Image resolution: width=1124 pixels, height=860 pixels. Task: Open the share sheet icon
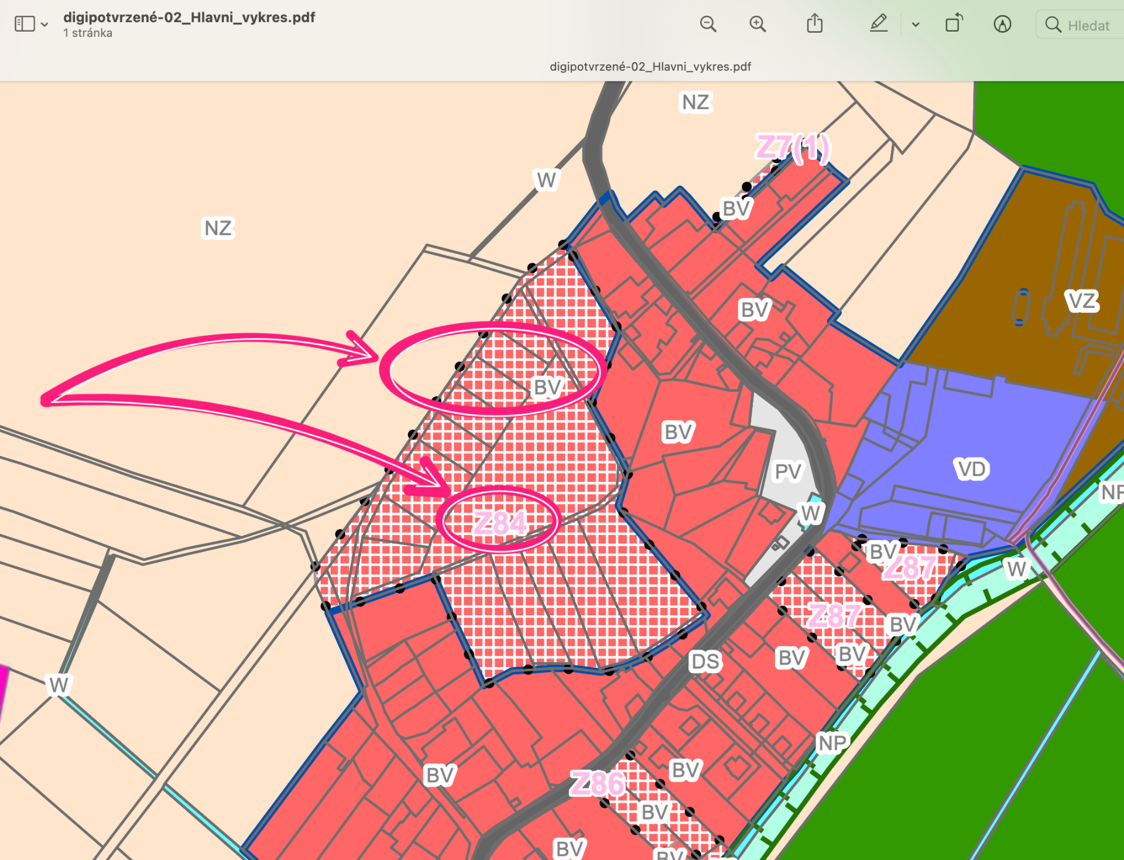pos(814,24)
